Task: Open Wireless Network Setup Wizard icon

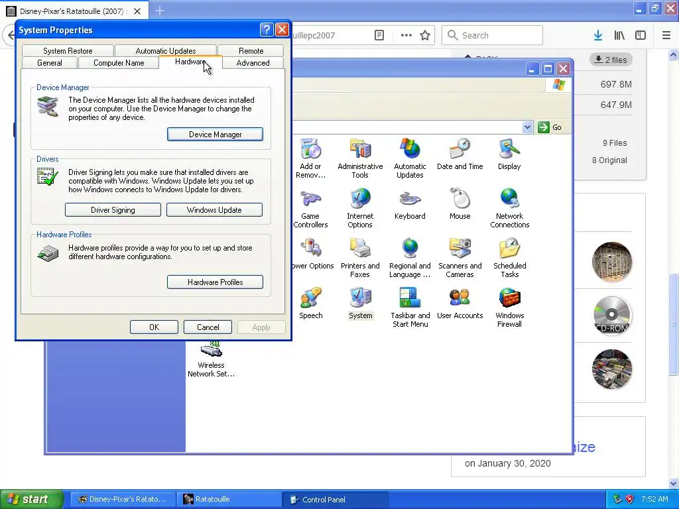Action: [211, 359]
